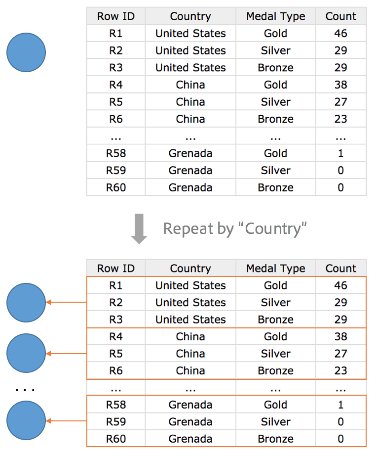Click the orange arrow from the United States group
This screenshot has height=457, width=376.
(x=66, y=302)
